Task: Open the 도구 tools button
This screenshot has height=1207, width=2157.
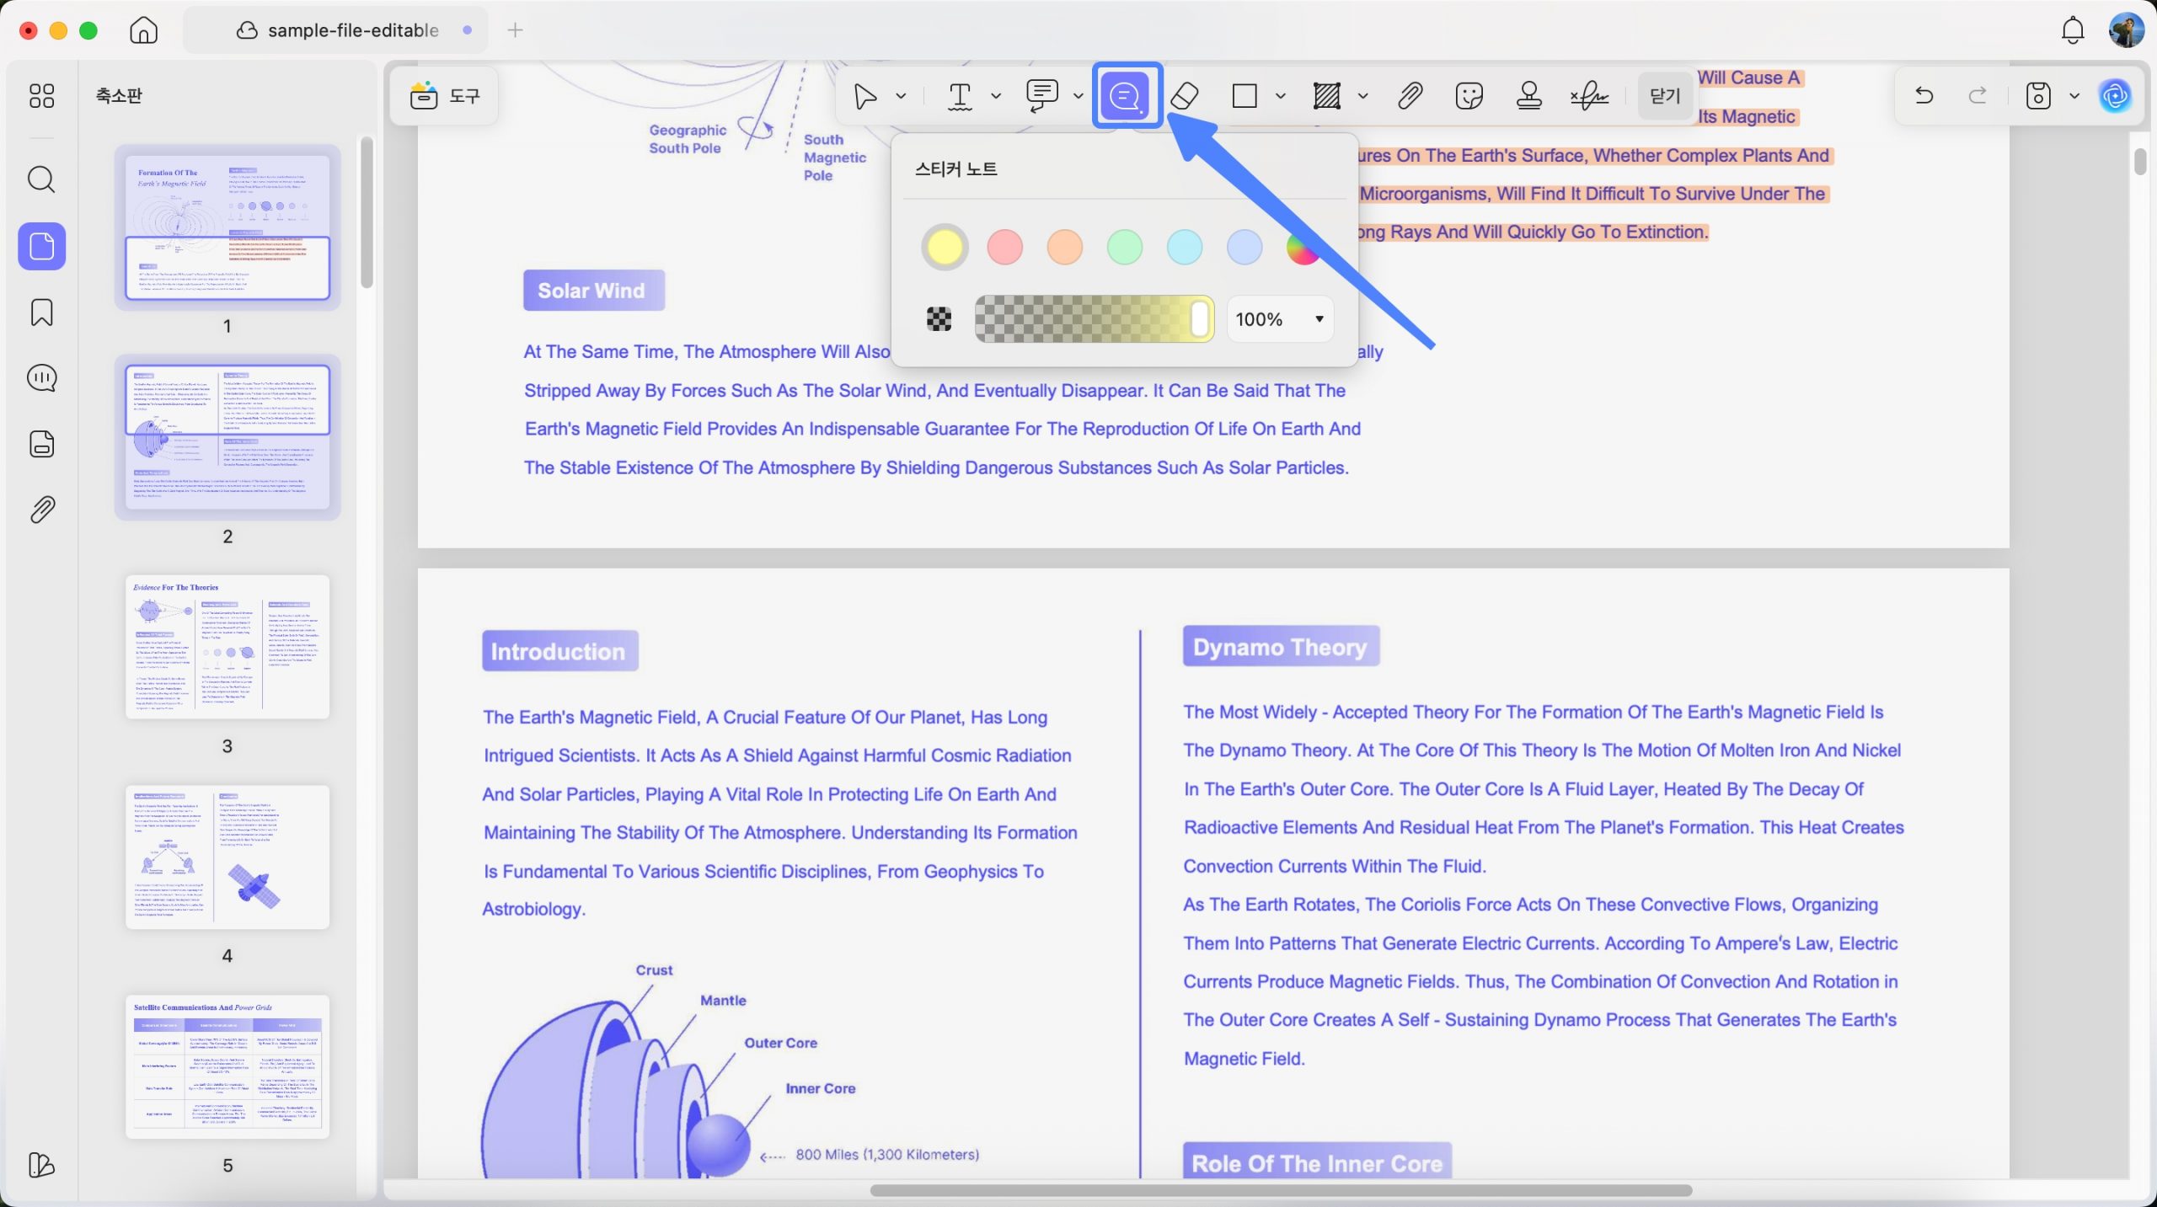Action: [445, 96]
